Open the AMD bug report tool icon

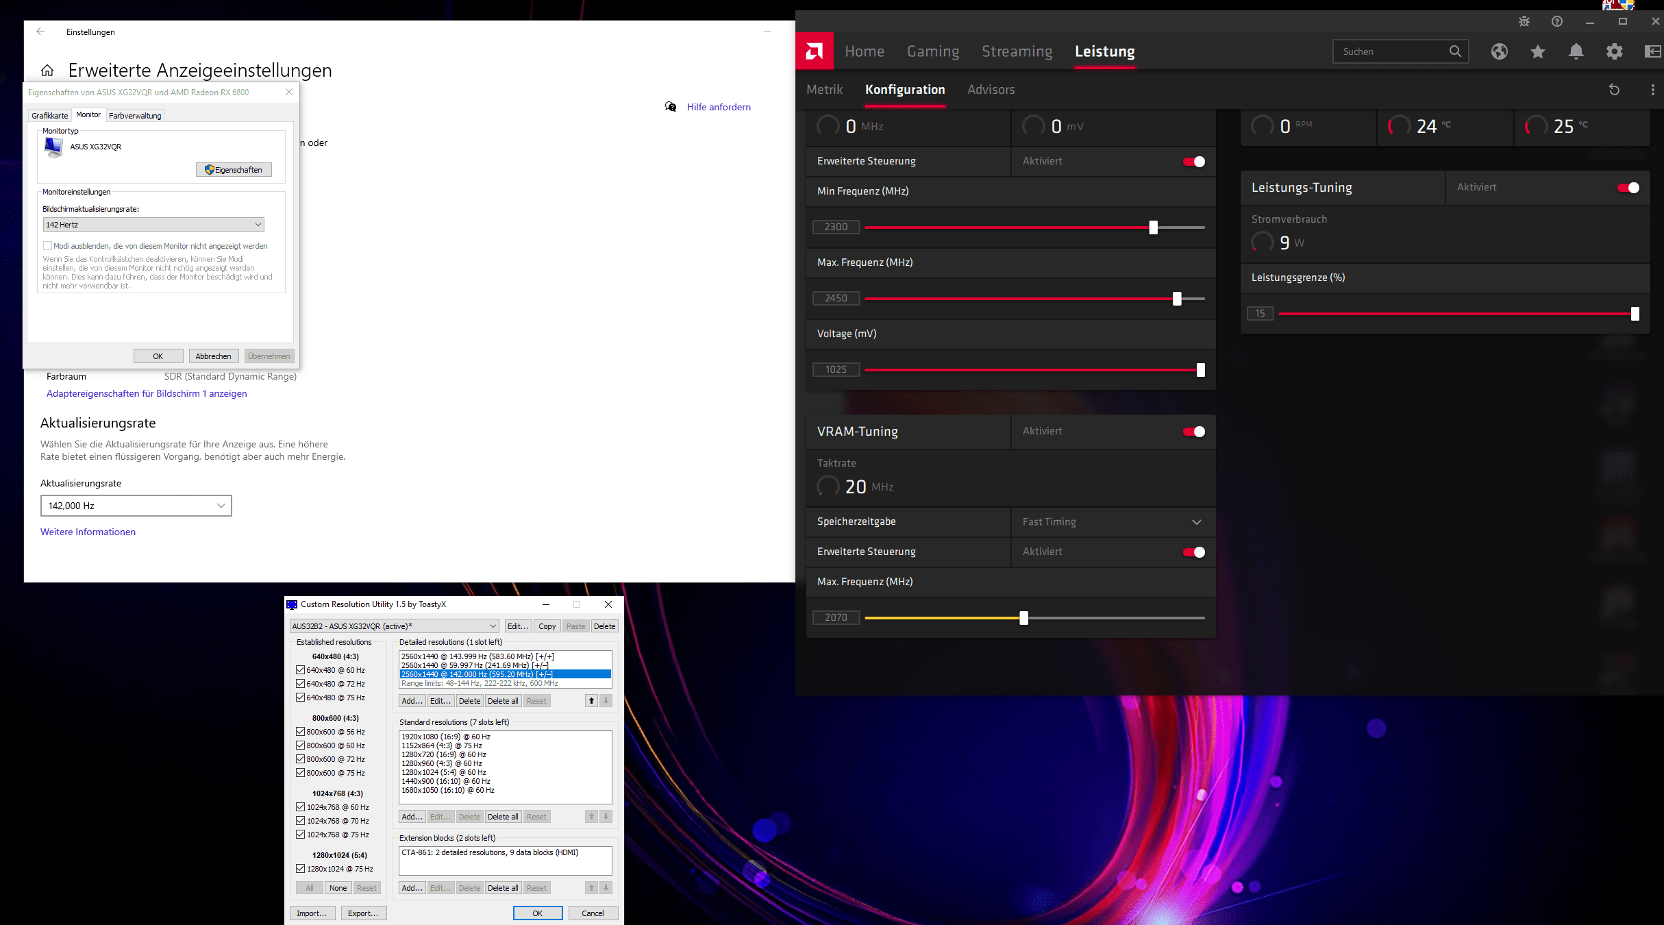pos(1524,22)
